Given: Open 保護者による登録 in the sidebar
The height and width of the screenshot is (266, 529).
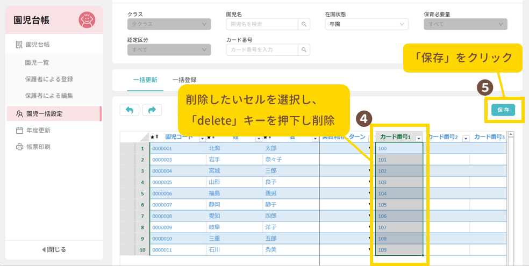Looking at the screenshot, I should pos(49,79).
